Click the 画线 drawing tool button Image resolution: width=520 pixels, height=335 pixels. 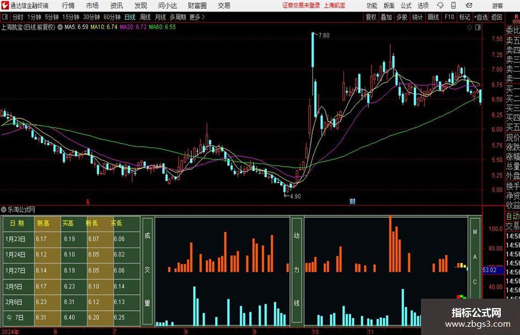click(434, 17)
